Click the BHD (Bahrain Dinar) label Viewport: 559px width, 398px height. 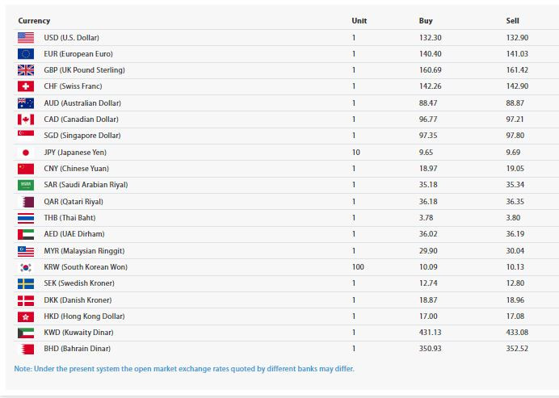[77, 349]
